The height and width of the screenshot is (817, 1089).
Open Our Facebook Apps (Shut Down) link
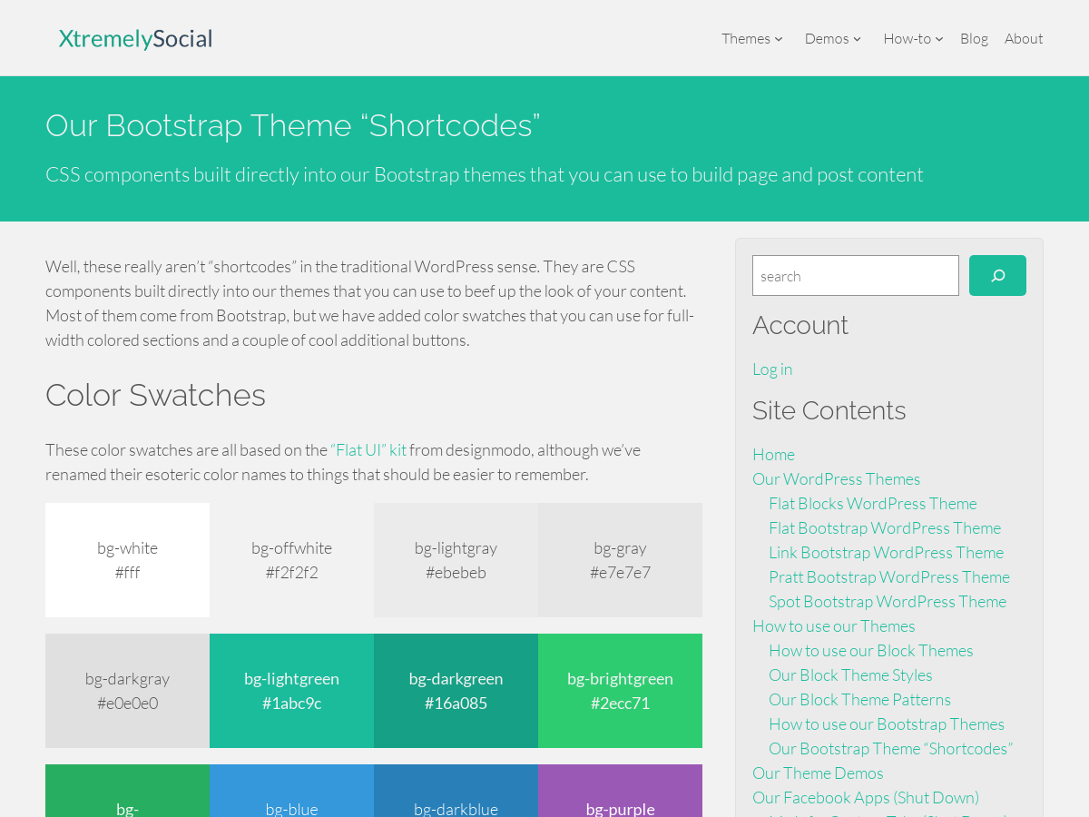click(866, 797)
